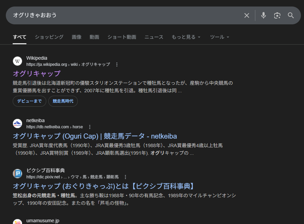Expand the ツール dropdown

click(220, 37)
